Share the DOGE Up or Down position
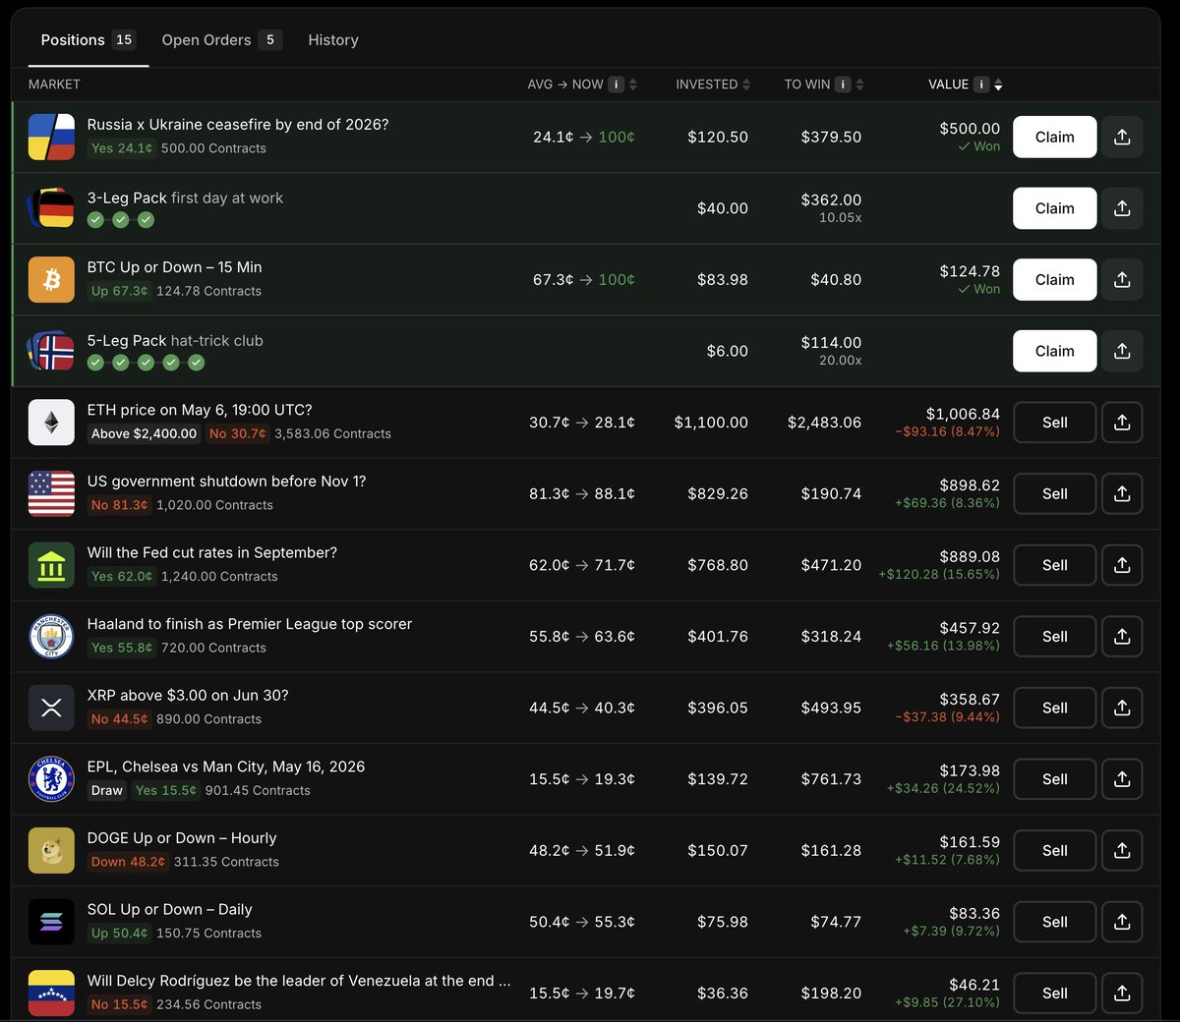1180x1022 pixels. coord(1122,850)
